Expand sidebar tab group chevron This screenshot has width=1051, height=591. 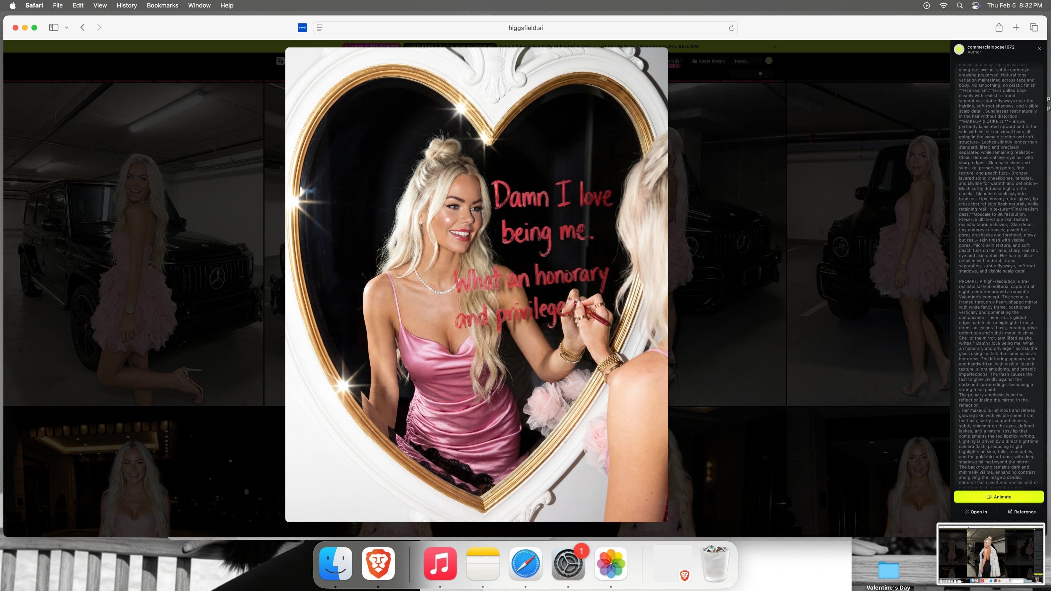click(x=66, y=28)
